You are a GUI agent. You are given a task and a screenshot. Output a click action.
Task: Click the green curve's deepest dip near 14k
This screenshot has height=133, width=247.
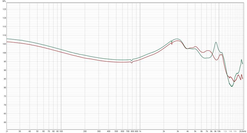click(x=232, y=86)
